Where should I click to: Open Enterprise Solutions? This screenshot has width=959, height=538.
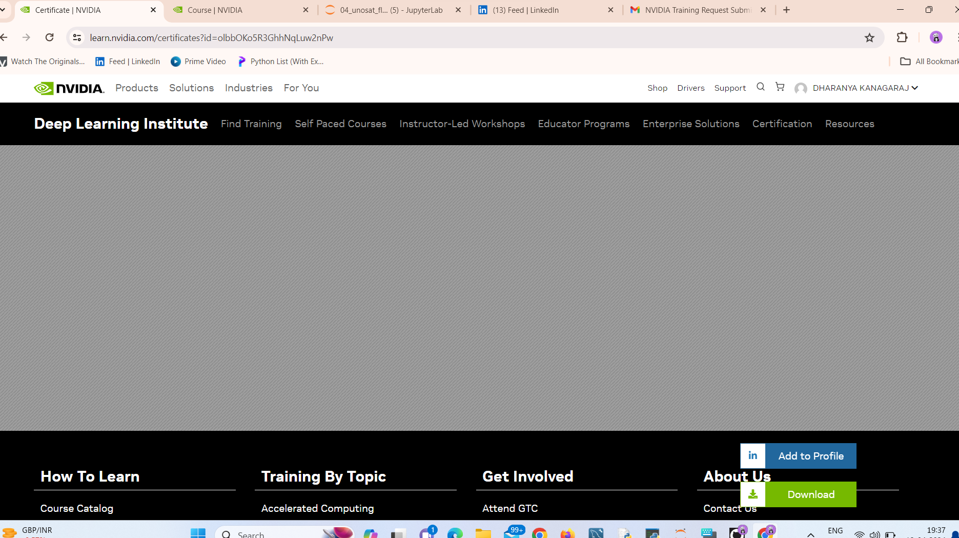pyautogui.click(x=691, y=124)
